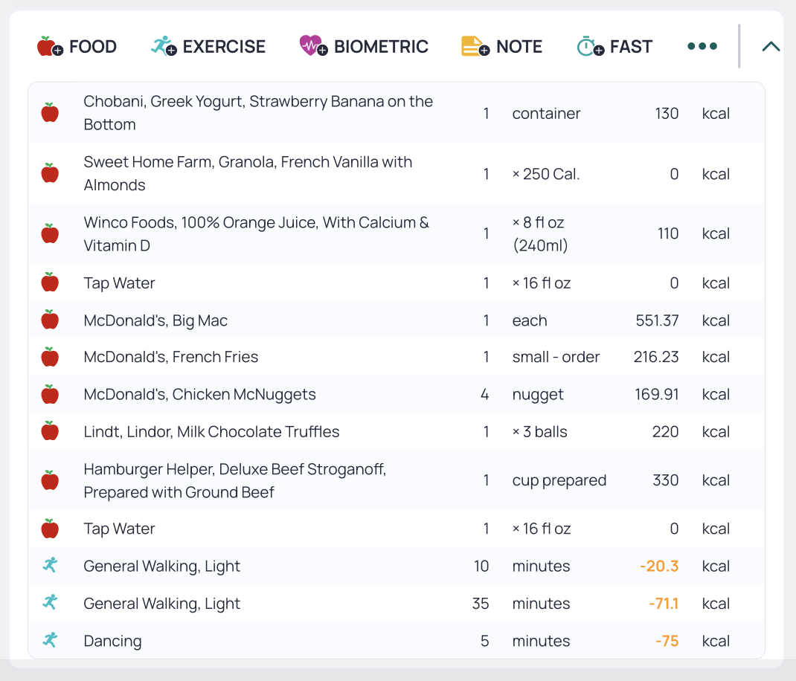796x681 pixels.
Task: Click the apple icon next to Lindt Milk Chocolate Truffles
Action: click(50, 431)
